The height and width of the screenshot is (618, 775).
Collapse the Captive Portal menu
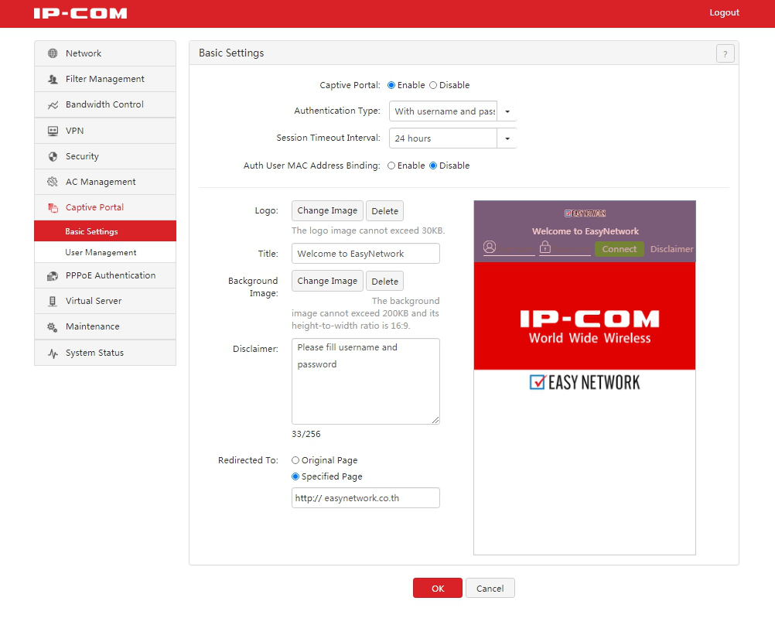pyautogui.click(x=105, y=207)
